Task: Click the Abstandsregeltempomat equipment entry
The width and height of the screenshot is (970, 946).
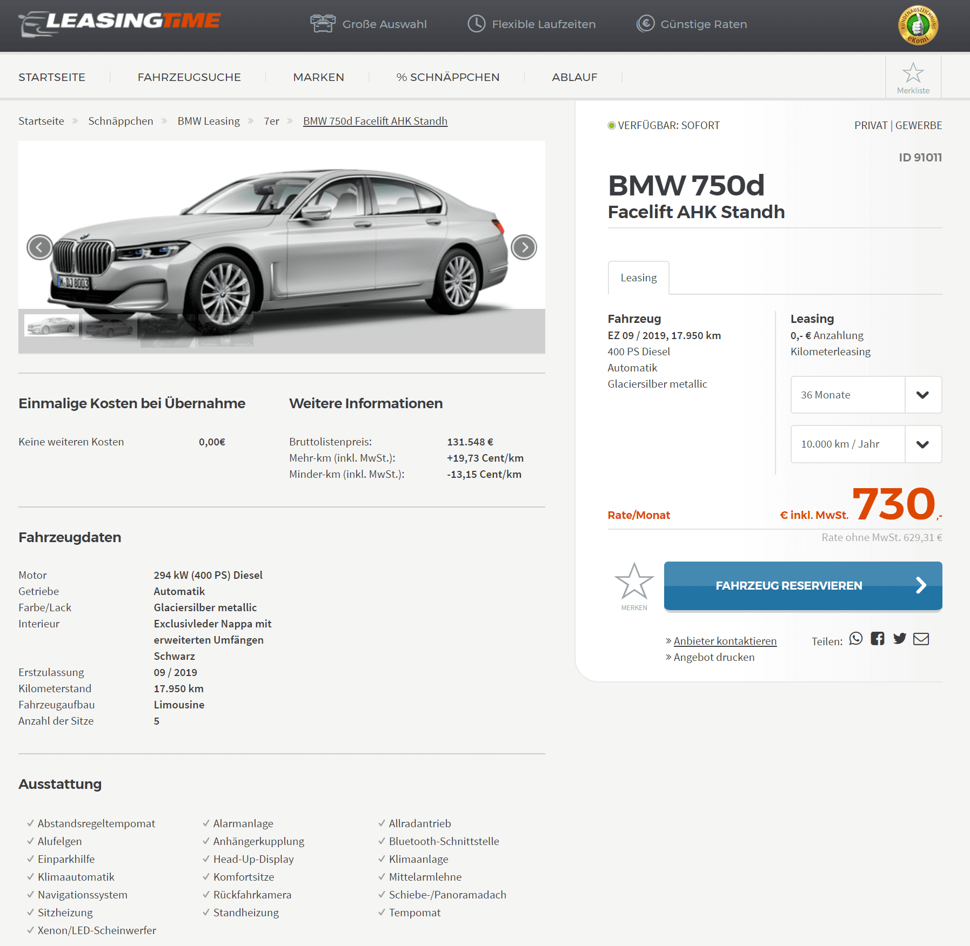Action: (x=96, y=823)
